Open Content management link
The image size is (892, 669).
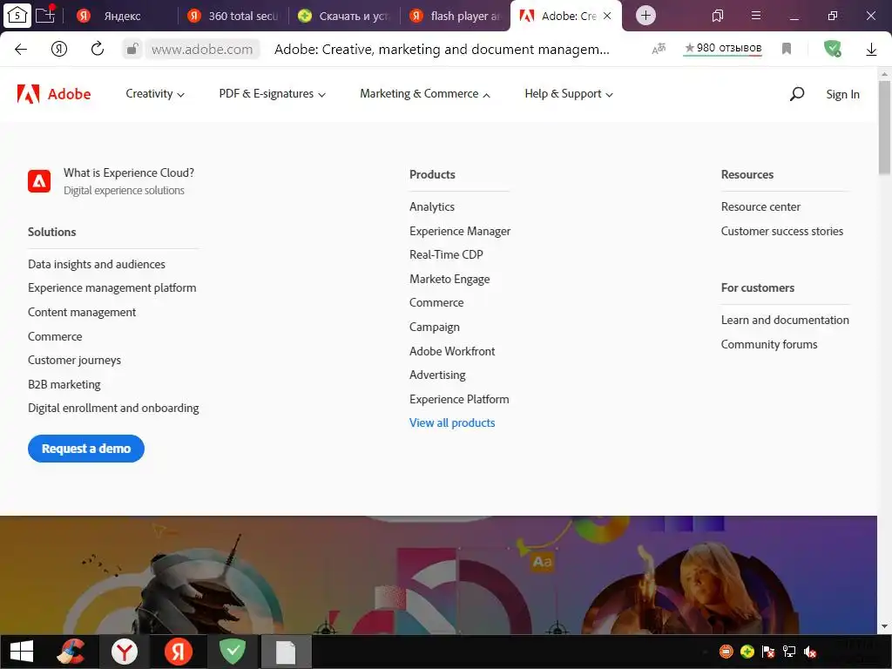tap(82, 313)
